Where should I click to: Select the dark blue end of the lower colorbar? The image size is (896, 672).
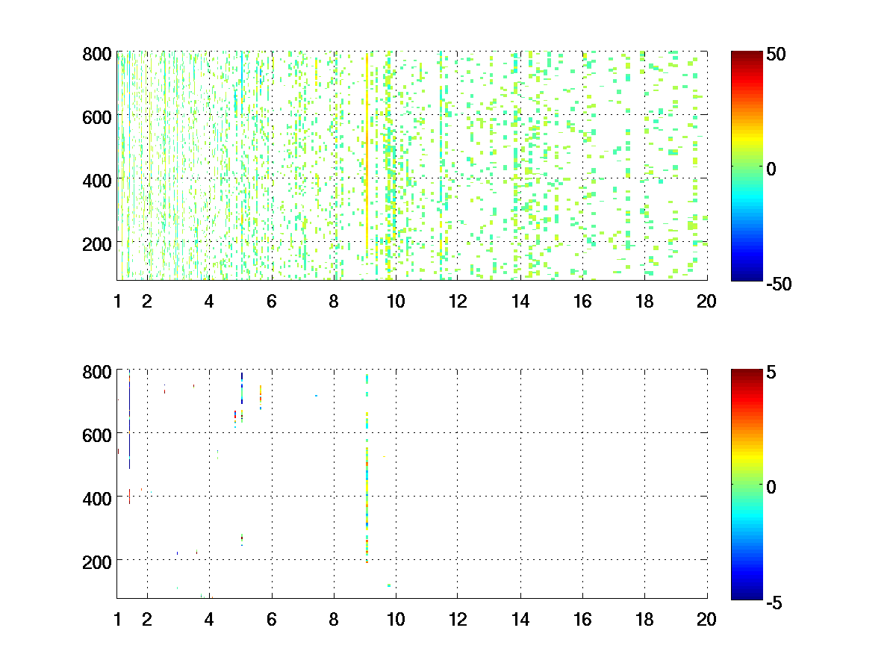[x=746, y=596]
